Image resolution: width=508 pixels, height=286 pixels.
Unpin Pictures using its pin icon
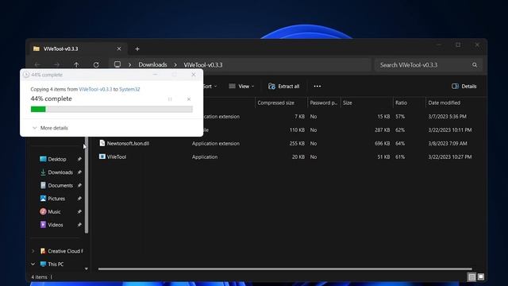coord(79,199)
